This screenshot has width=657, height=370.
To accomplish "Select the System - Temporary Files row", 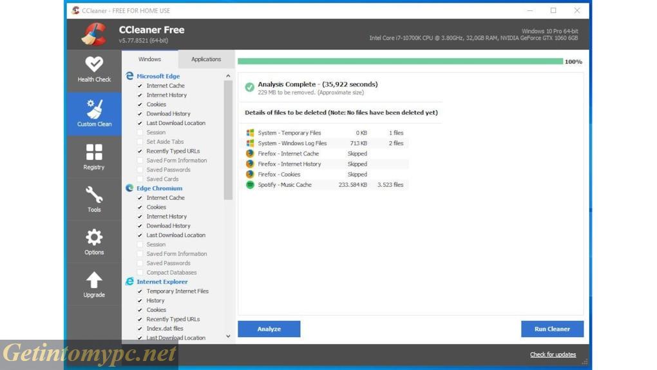I will coord(325,133).
